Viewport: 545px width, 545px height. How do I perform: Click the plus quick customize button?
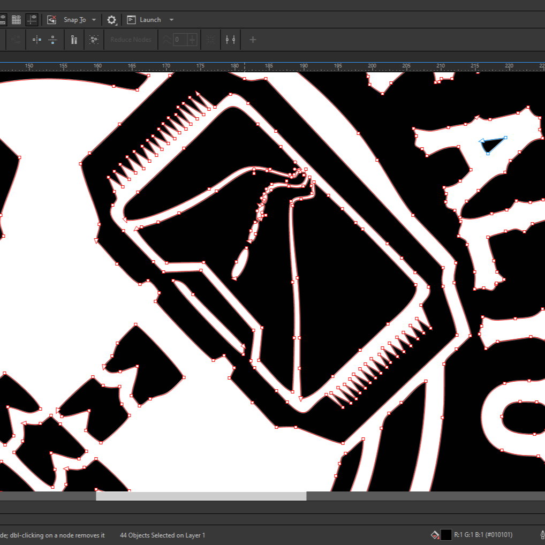[253, 40]
